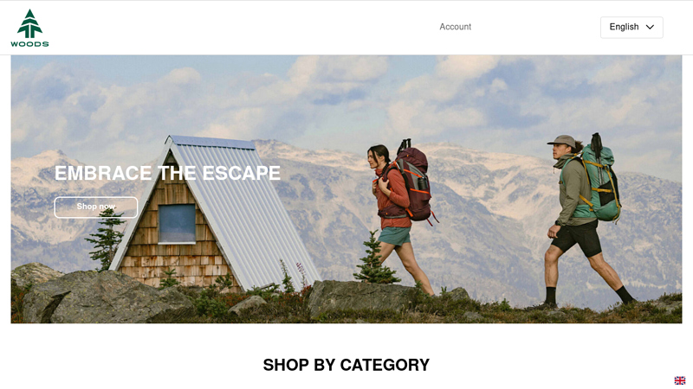Viewport: 693px width, 389px height.
Task: Click the small pine tree beside the woman
Action: 375,258
